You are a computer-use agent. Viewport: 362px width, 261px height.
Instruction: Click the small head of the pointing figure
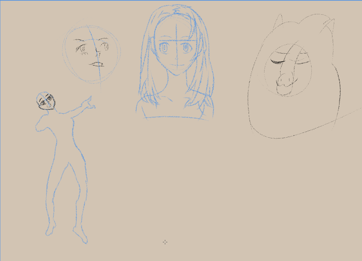(46, 101)
